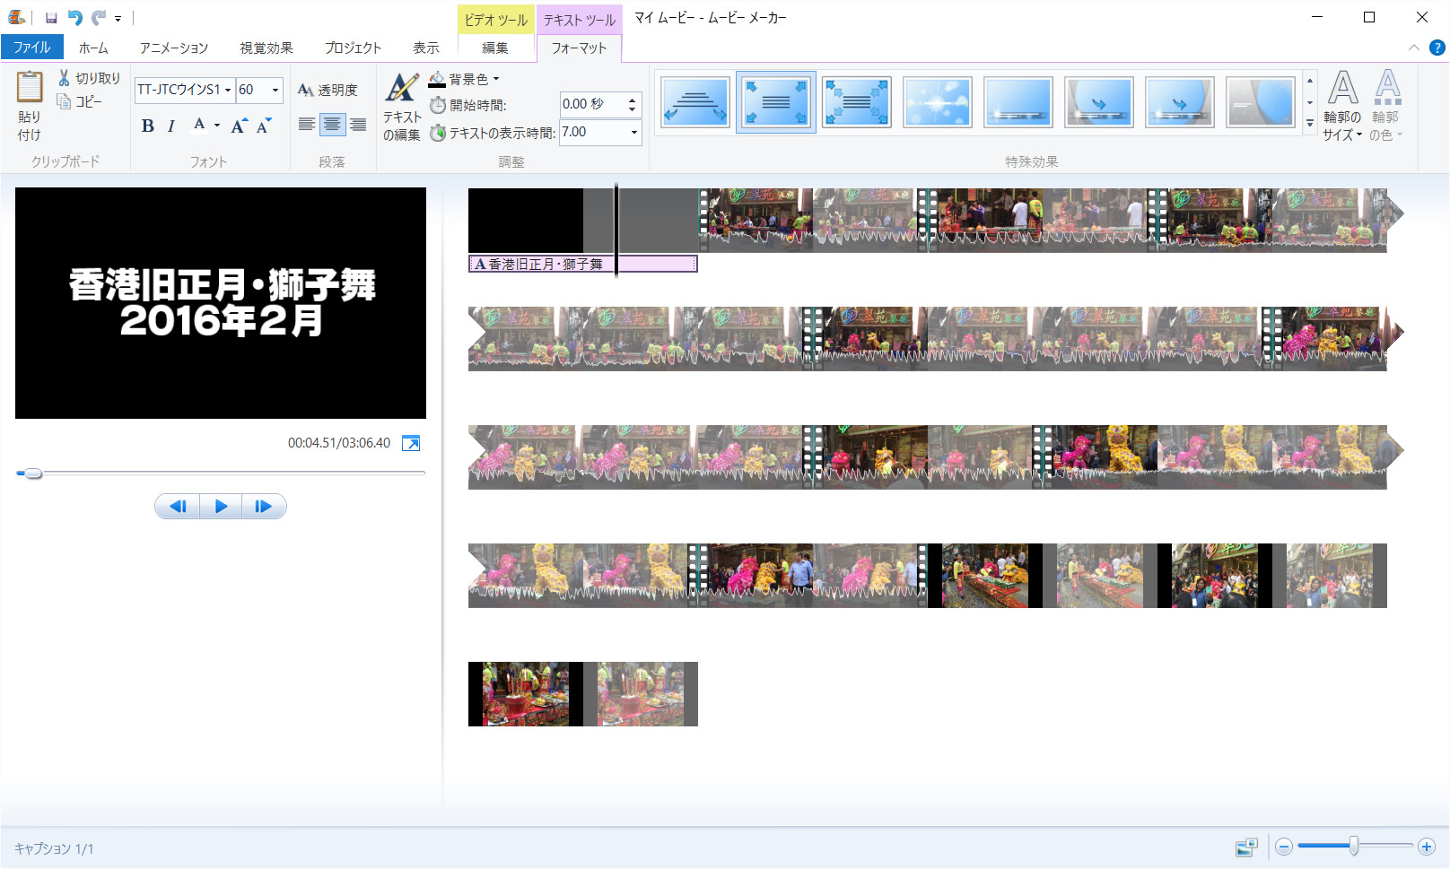Click the zoom in plus icon
This screenshot has height=869, width=1450.
pos(1426,847)
